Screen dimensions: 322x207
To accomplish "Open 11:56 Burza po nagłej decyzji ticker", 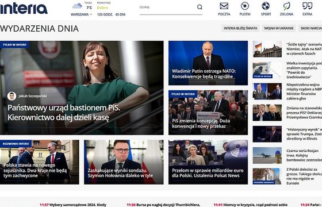I will (163, 205).
